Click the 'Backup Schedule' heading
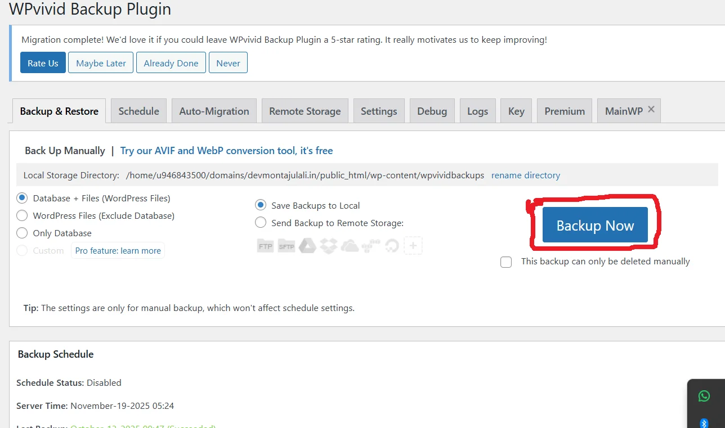This screenshot has width=725, height=428. point(56,354)
